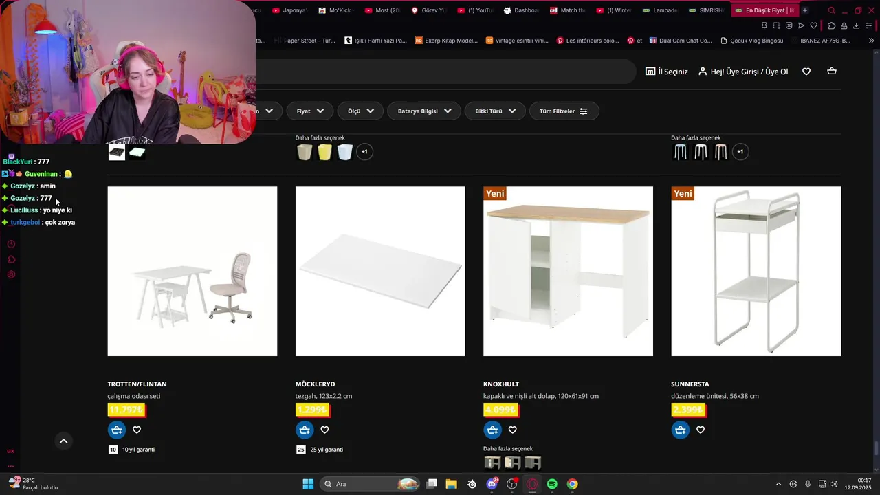Viewport: 880px width, 495px height.
Task: Select the beige bin color variant
Action: pyautogui.click(x=305, y=152)
